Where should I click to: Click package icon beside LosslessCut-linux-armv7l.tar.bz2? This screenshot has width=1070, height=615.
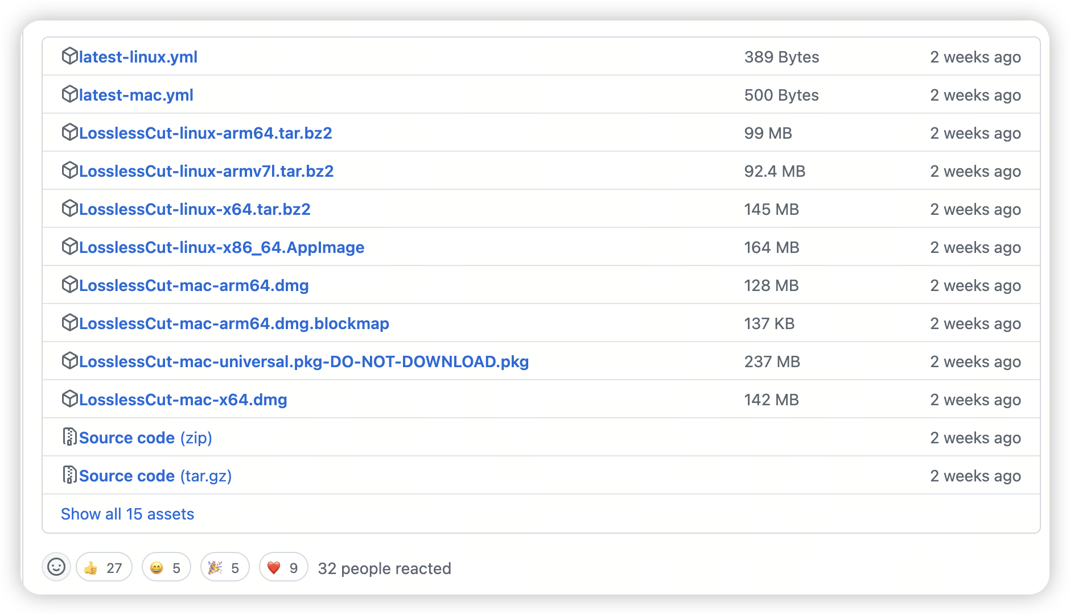(x=69, y=171)
